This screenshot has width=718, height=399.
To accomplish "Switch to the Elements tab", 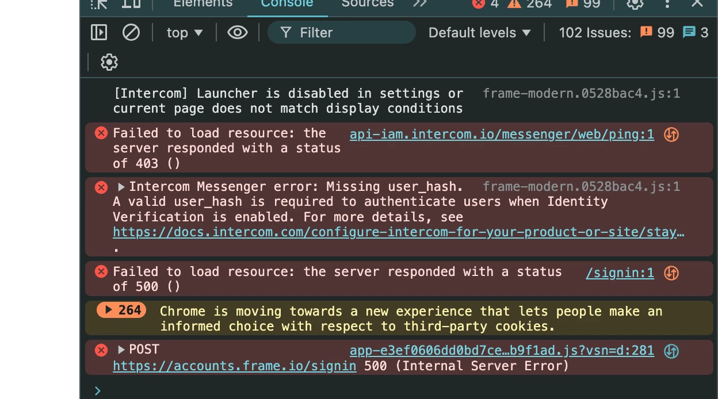I will click(x=203, y=3).
